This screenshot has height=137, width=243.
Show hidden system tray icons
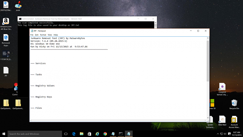(x=218, y=134)
